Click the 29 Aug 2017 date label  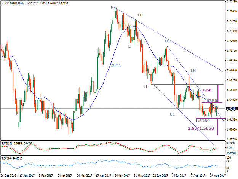pyautogui.click(x=218, y=176)
